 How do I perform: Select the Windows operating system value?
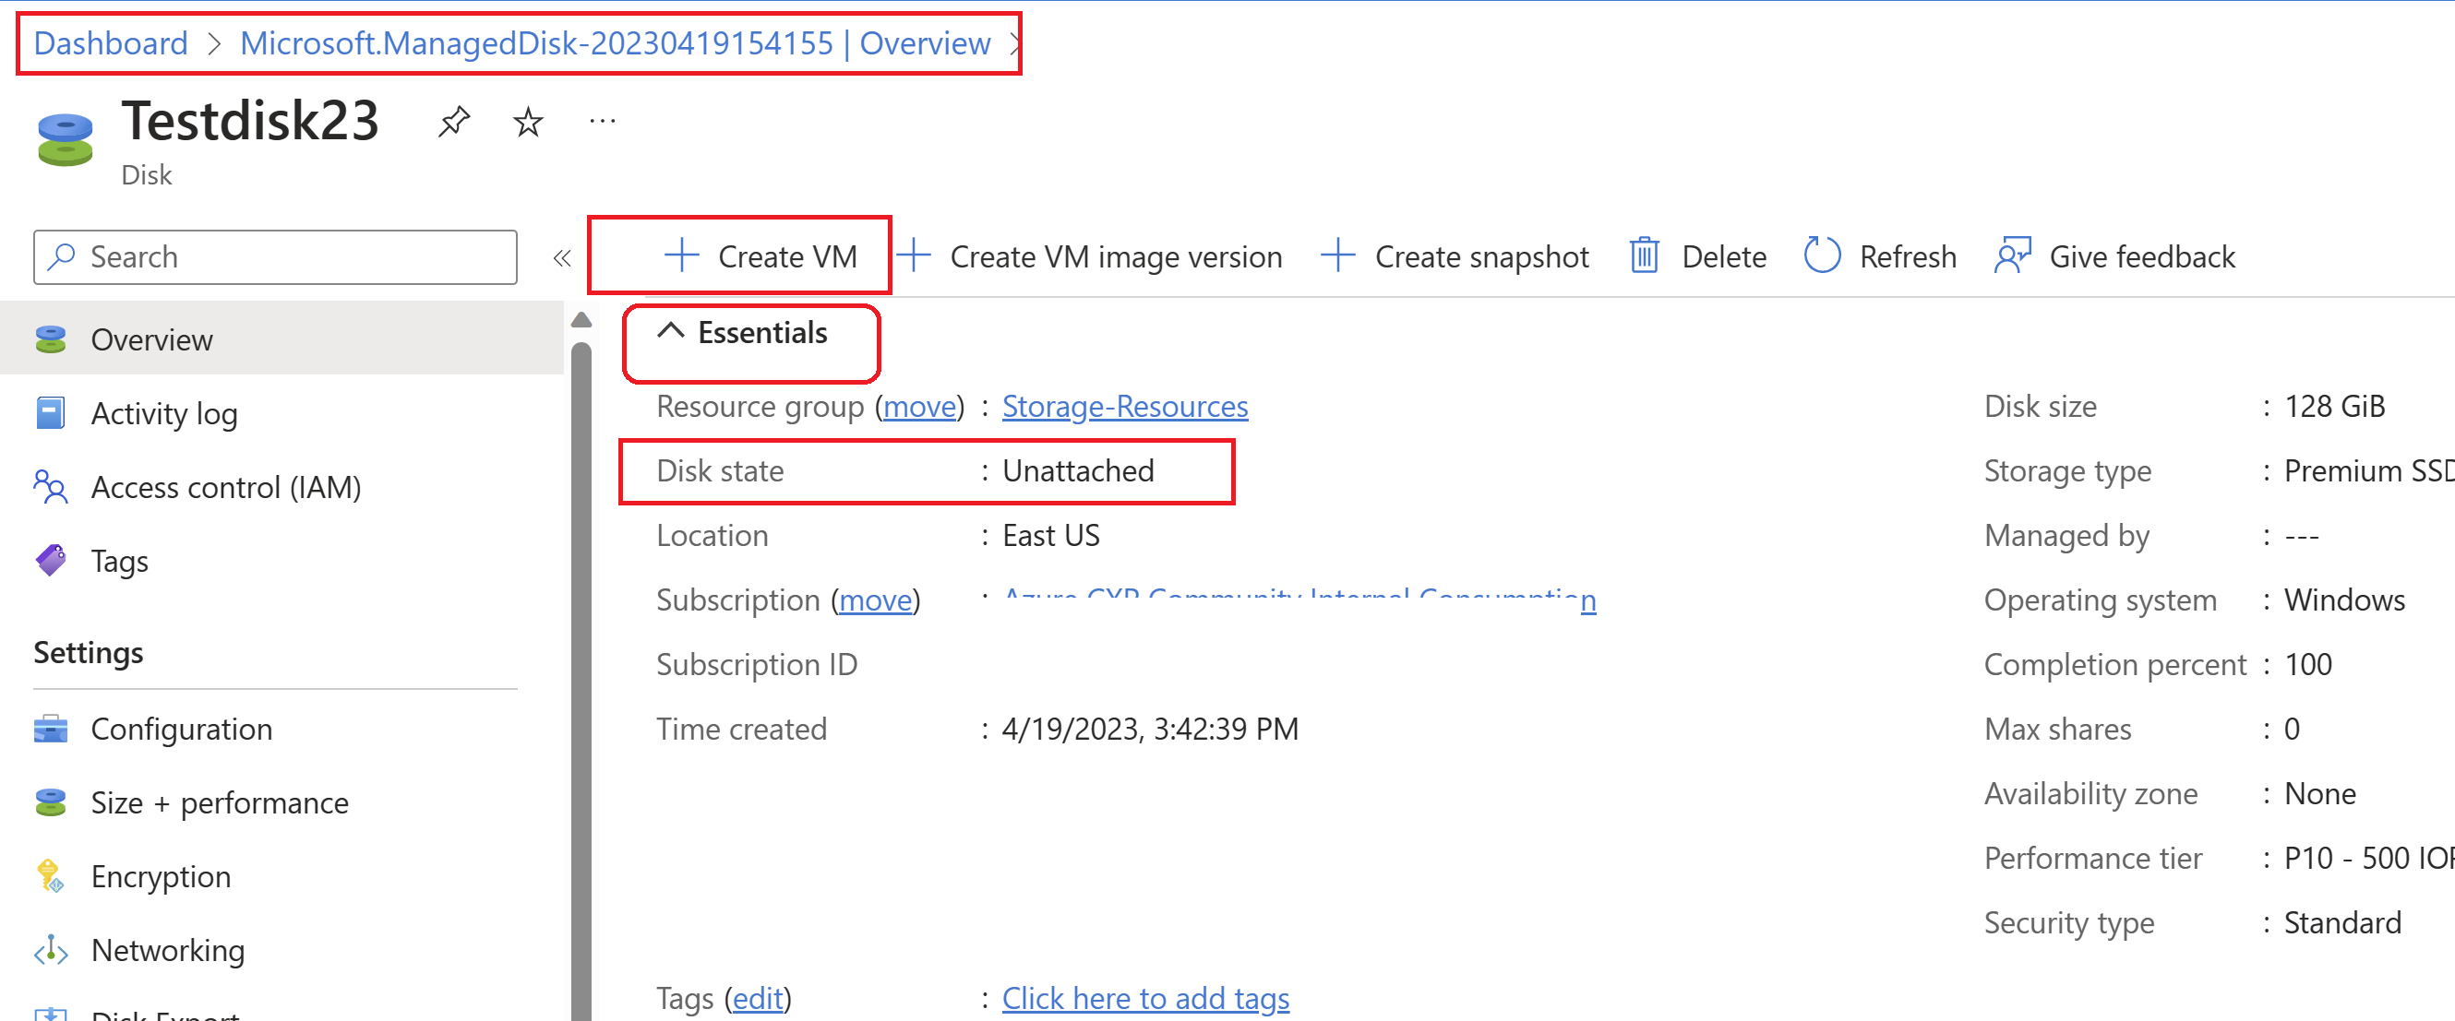coord(2344,600)
